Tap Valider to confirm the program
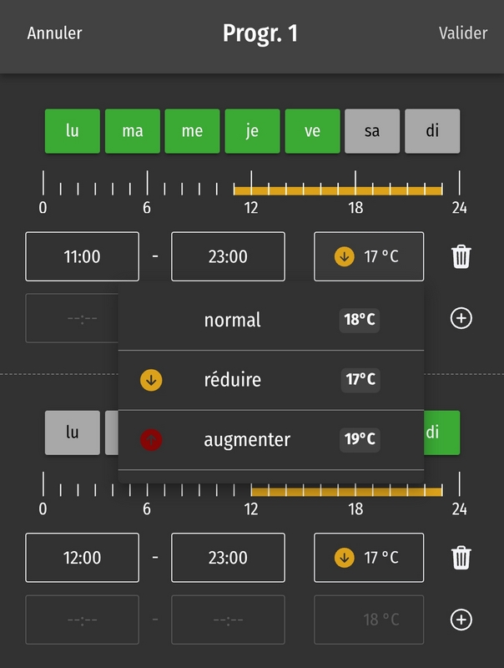 (463, 33)
